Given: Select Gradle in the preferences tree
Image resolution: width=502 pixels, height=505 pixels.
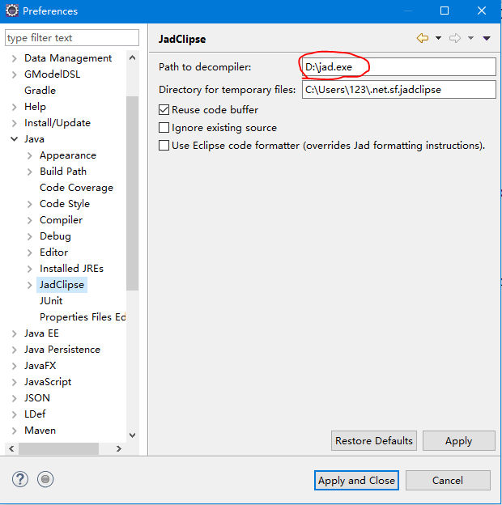Looking at the screenshot, I should coord(40,91).
